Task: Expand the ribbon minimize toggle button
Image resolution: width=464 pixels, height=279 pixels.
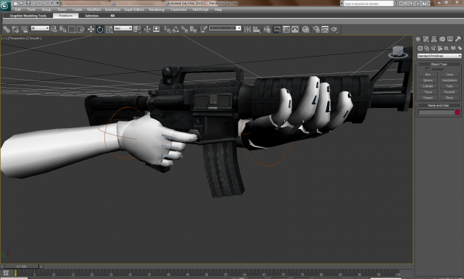Action: pos(112,16)
